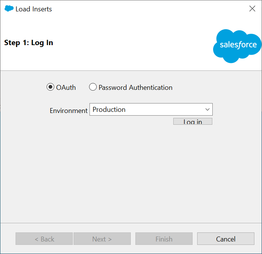The width and height of the screenshot is (262, 254).
Task: Click the Salesforce cloud icon in title bar
Action: point(9,9)
